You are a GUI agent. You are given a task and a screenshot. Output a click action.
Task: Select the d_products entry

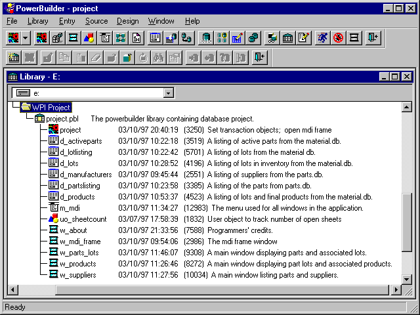tap(77, 197)
